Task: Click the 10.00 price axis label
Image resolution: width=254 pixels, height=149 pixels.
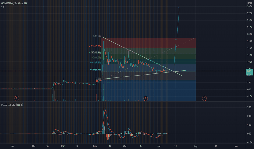Action: [x=250, y=62]
